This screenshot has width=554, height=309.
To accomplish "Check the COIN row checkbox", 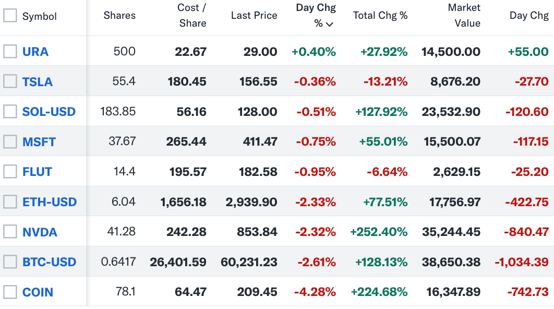I will pos(10,292).
